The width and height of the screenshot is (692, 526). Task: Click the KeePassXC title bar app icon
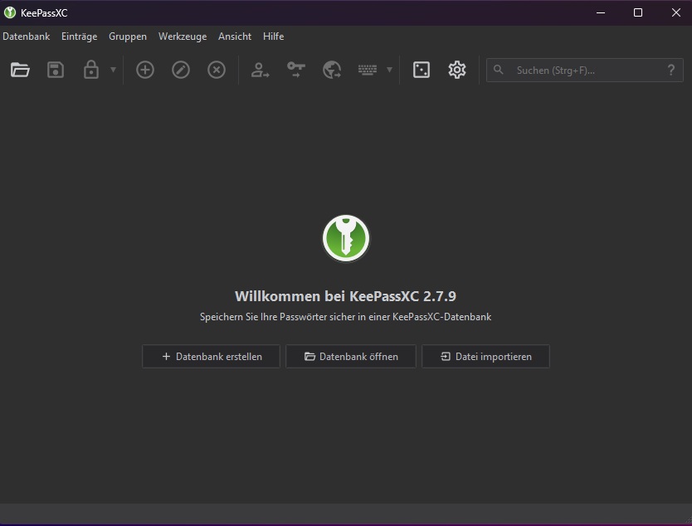(x=10, y=12)
